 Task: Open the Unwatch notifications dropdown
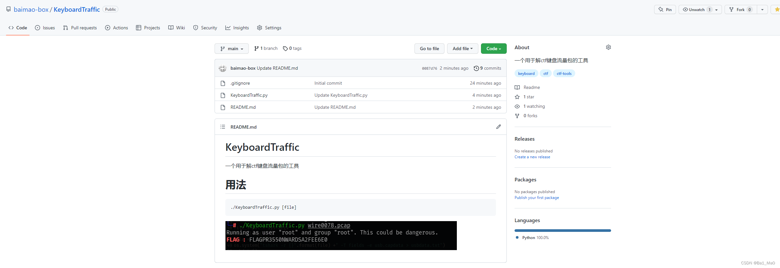point(700,9)
